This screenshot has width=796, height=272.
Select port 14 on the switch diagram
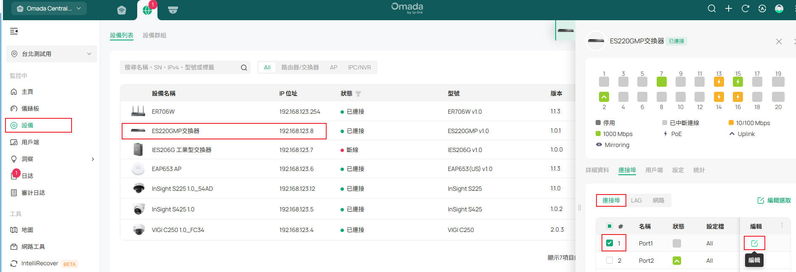[x=719, y=97]
